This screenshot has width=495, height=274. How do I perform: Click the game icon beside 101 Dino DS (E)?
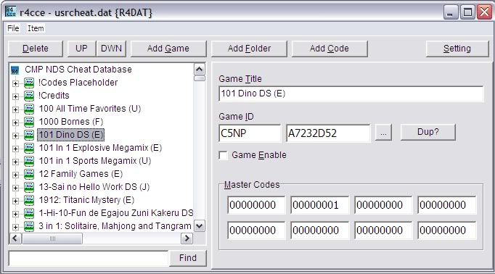tap(29, 135)
